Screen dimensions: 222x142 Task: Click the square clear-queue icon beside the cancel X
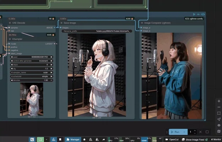click(207, 132)
